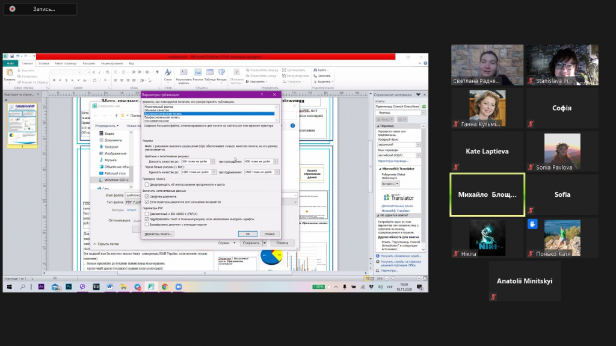Collapse folders via Скрыть папки
Screen dimensions: 616x346
point(106,244)
